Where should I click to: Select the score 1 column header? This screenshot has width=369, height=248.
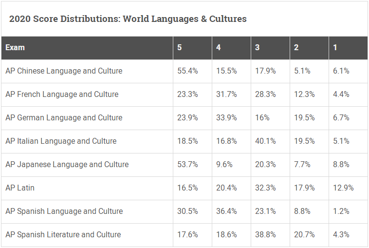coord(335,48)
